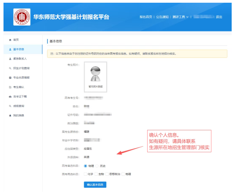
Task: Expand the 测评工具 dropdown menu
Action: coord(179,17)
